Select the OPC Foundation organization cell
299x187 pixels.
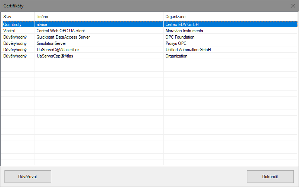click(180, 37)
